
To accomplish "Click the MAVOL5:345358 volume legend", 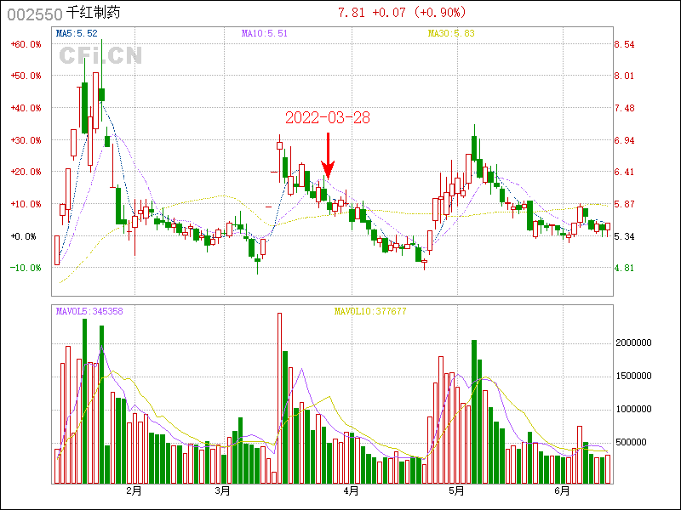I will 89,312.
